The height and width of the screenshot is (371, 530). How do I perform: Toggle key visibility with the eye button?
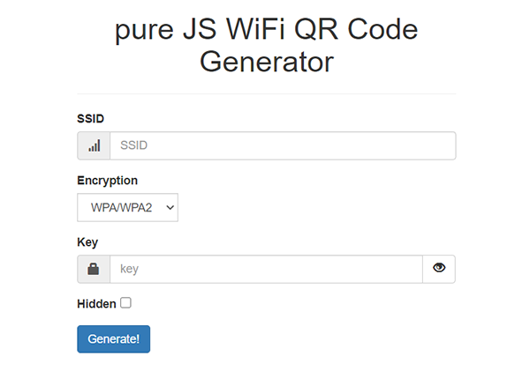tap(439, 269)
